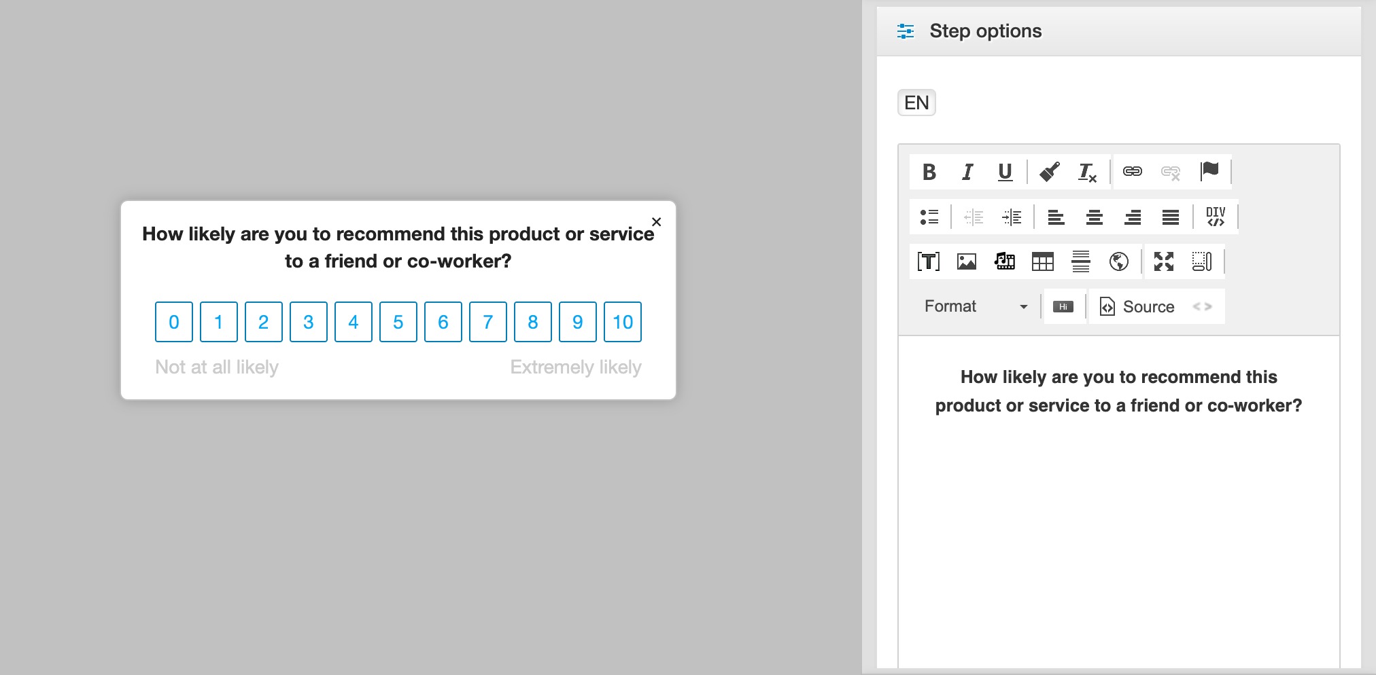Choose rating 0 on the NPS scale

(174, 322)
